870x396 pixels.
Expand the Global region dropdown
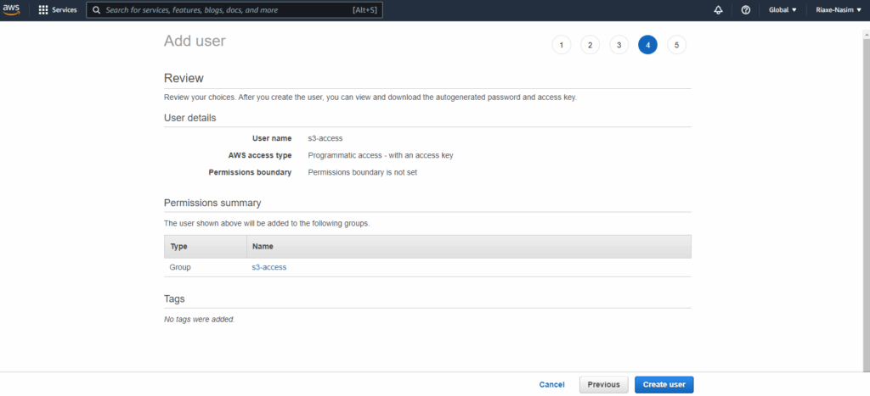pos(782,10)
